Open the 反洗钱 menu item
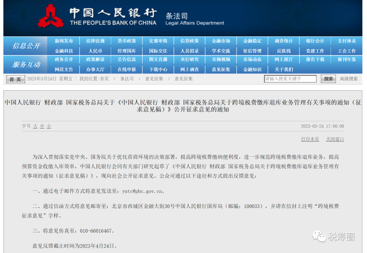 (284, 51)
